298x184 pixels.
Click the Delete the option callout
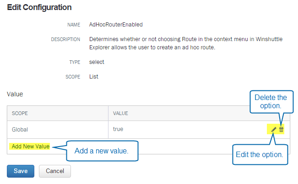(271, 102)
